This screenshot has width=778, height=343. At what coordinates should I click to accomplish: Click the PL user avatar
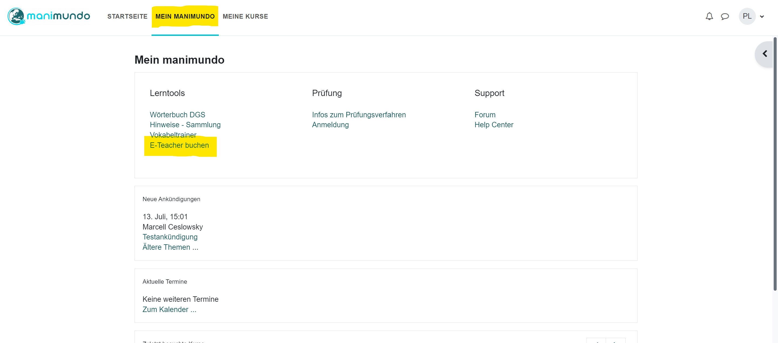coord(747,16)
